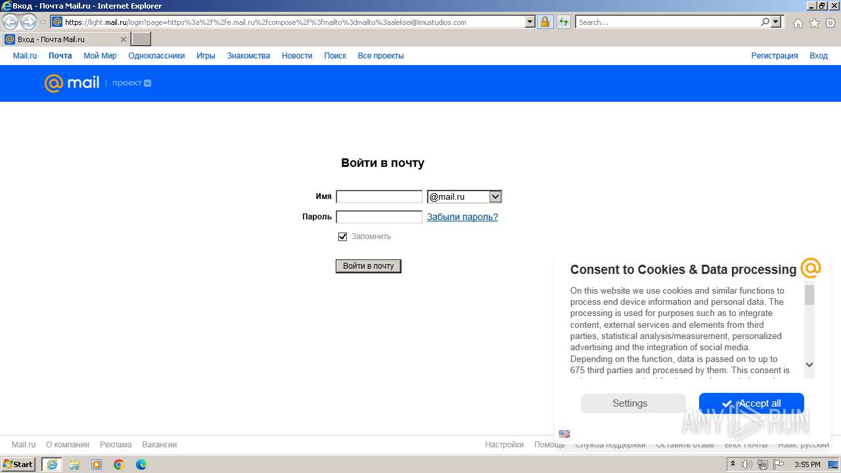Image resolution: width=841 pixels, height=473 pixels.
Task: Click the consent text scrollbar down arrow
Action: click(809, 365)
